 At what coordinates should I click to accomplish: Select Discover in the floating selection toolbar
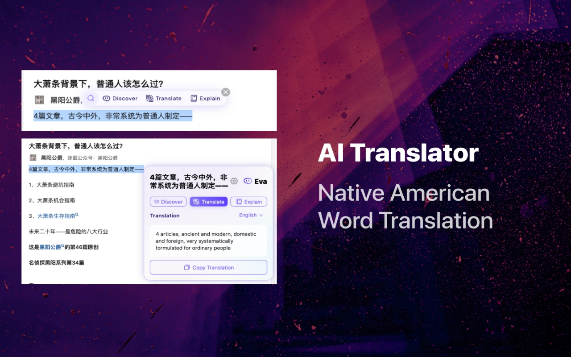(x=120, y=99)
